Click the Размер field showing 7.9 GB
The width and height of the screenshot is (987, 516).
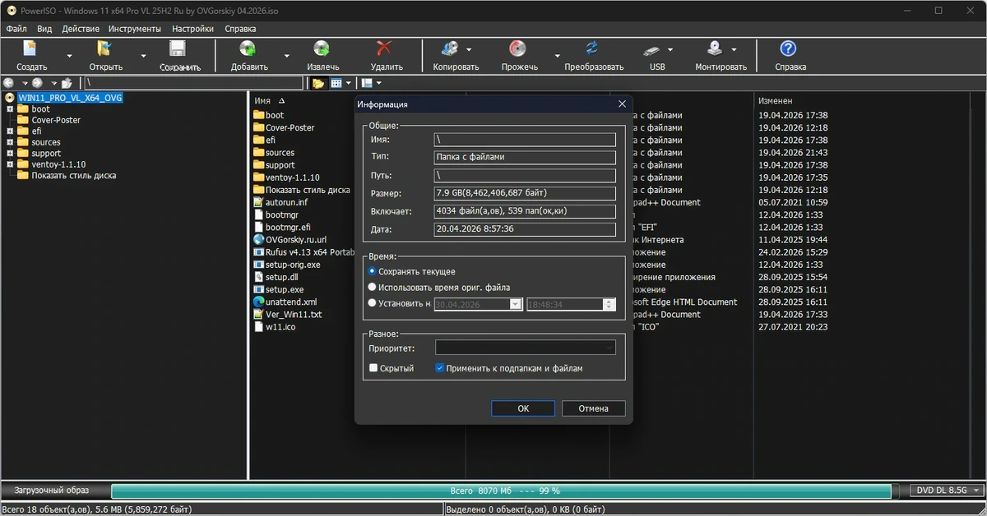tap(525, 194)
